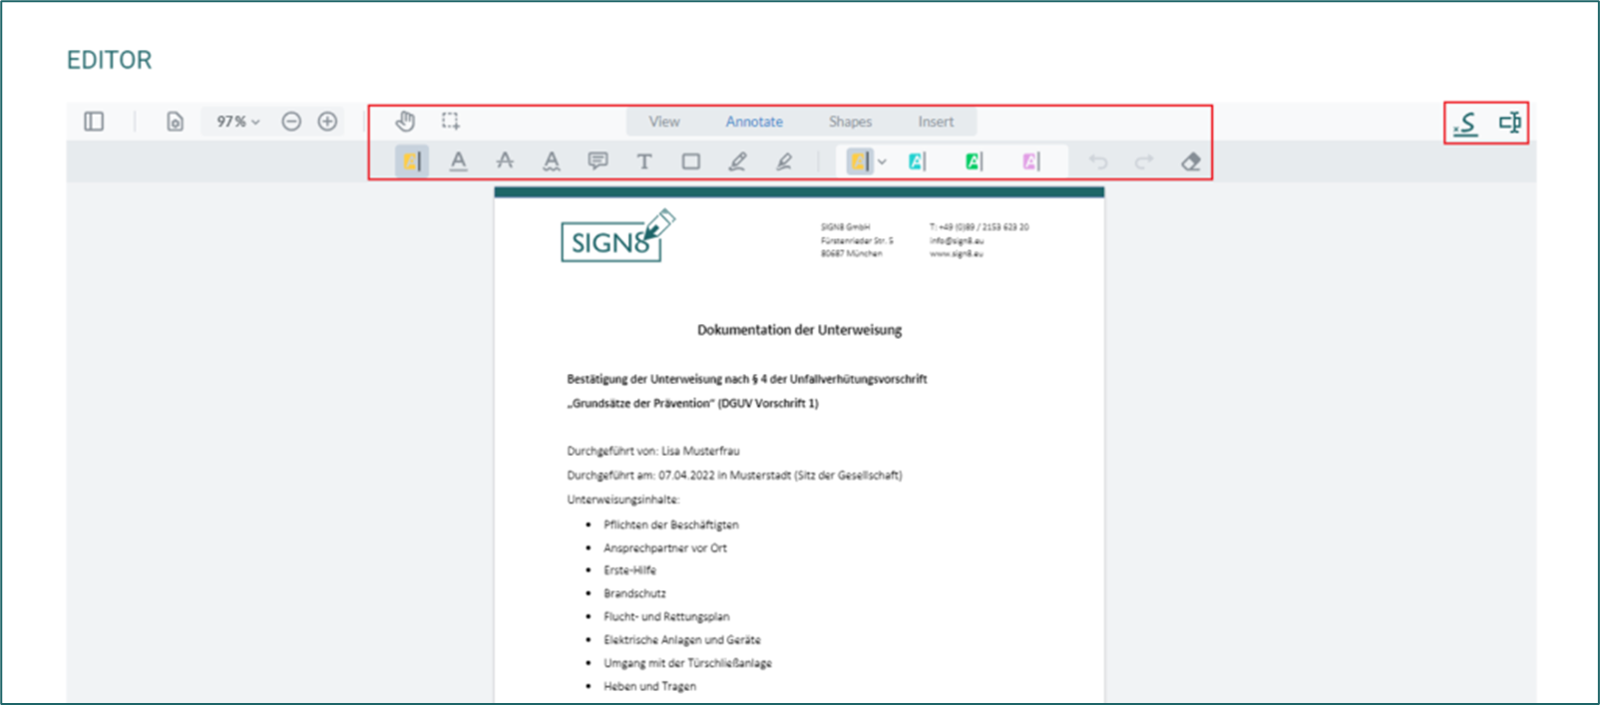
Task: Click the bullet "Umgang mit der Türschließanlage"
Action: [687, 663]
